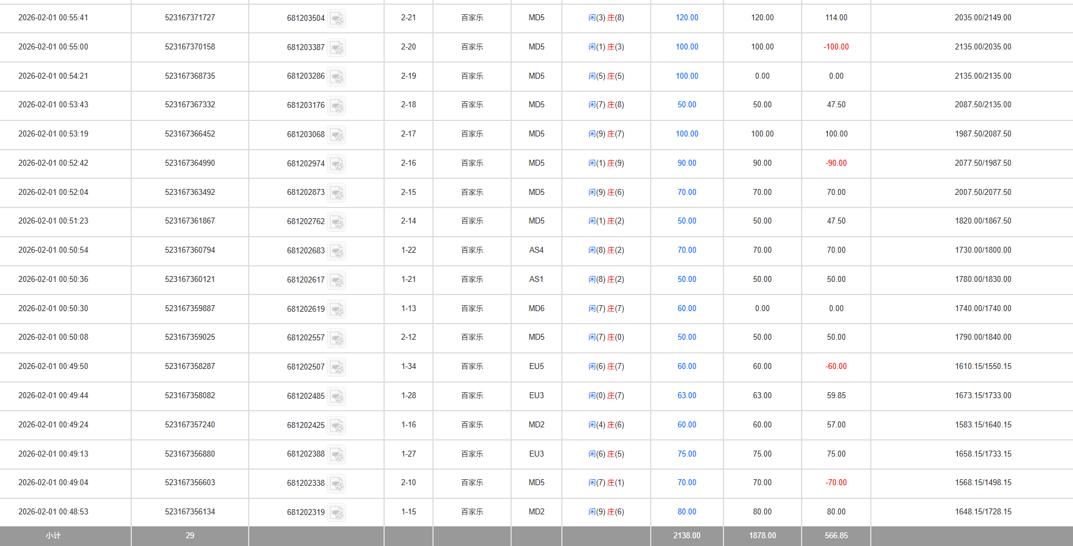View replay for round 681202619

[x=337, y=309]
